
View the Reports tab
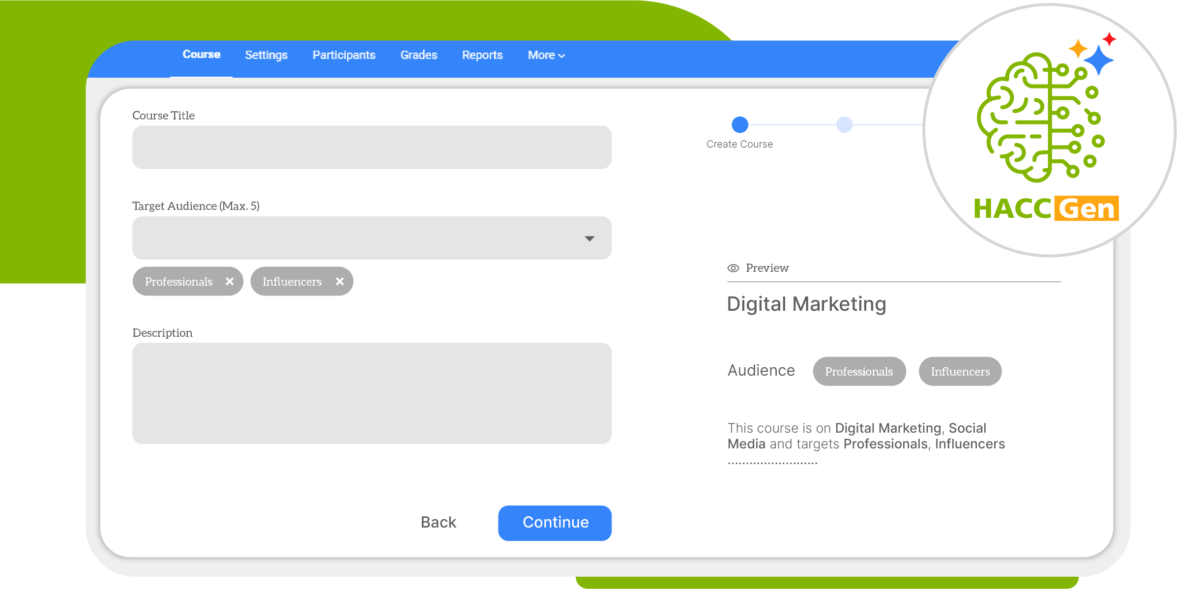(x=482, y=55)
